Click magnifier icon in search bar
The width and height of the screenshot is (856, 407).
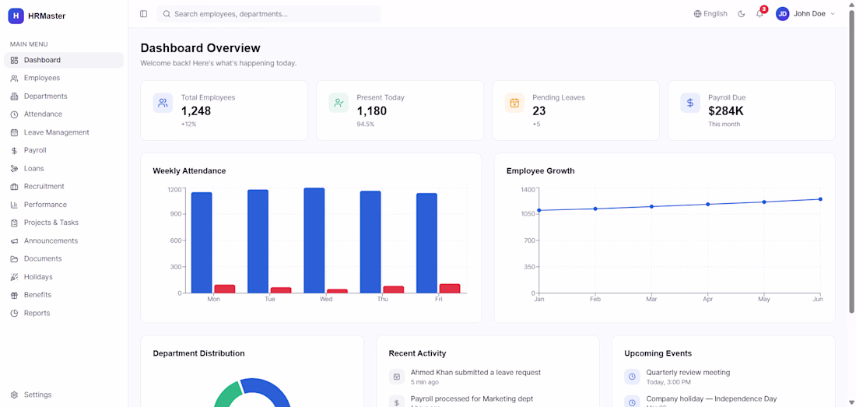pos(167,14)
